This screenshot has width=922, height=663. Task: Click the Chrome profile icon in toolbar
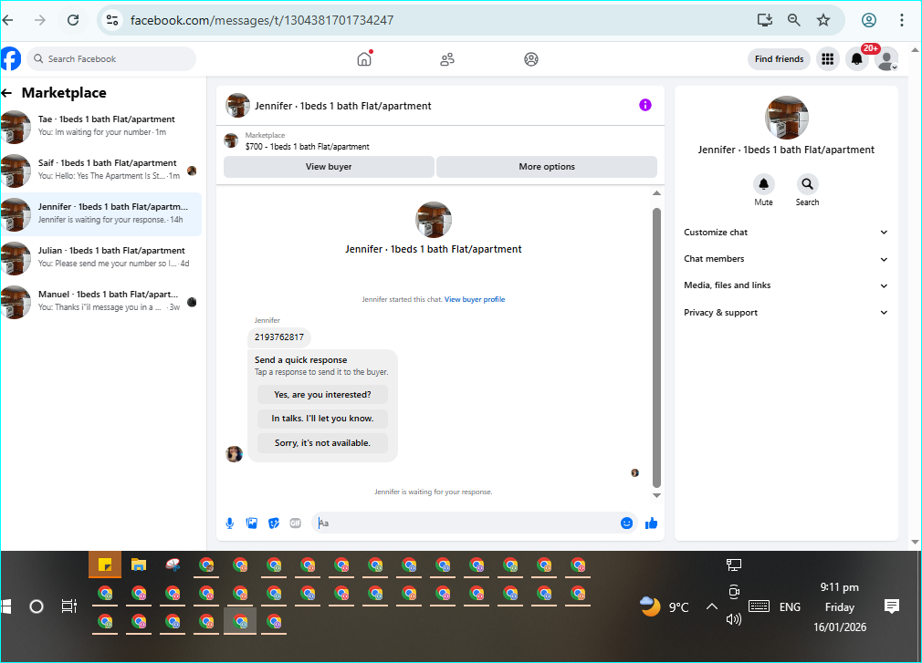[x=869, y=20]
